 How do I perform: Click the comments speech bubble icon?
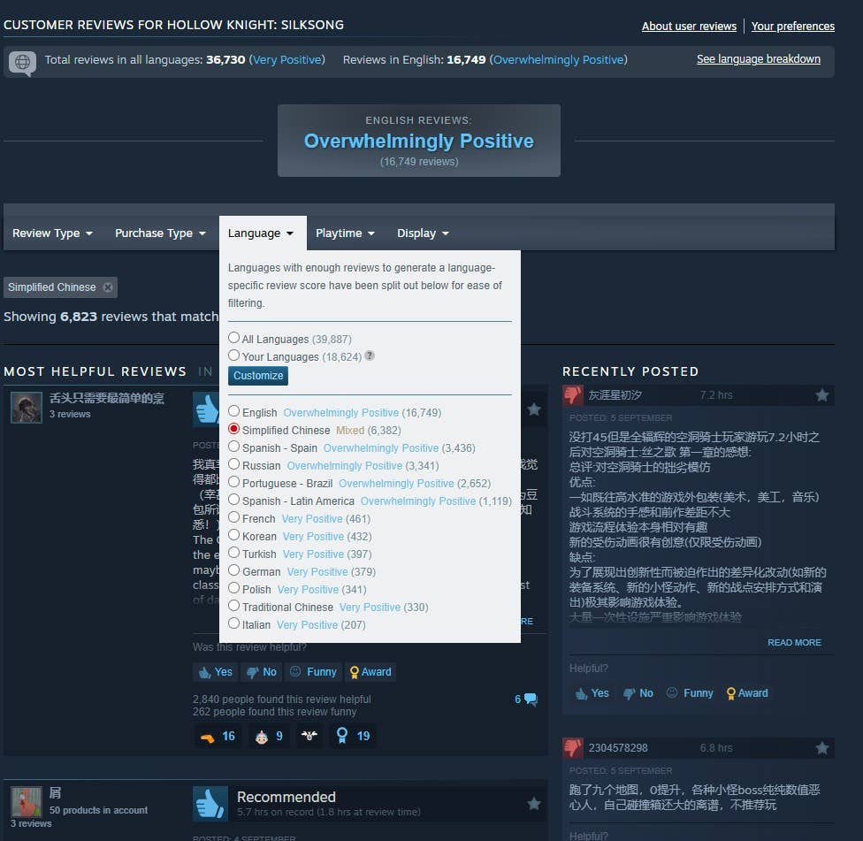[531, 699]
